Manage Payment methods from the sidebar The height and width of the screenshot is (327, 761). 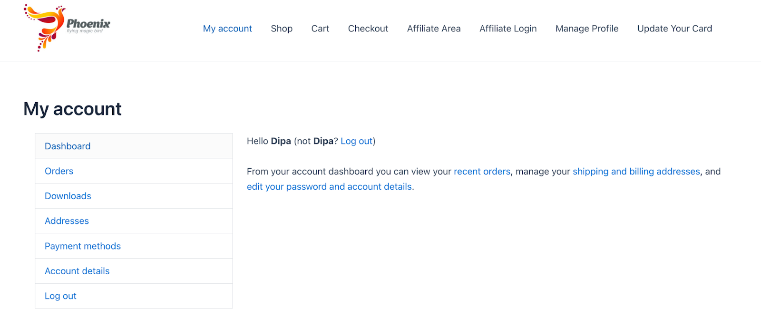click(82, 246)
